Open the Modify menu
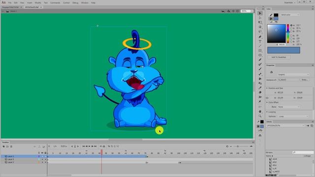The width and height of the screenshot is (315, 177). pos(38,3)
